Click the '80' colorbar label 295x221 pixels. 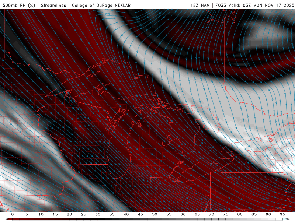(240, 214)
